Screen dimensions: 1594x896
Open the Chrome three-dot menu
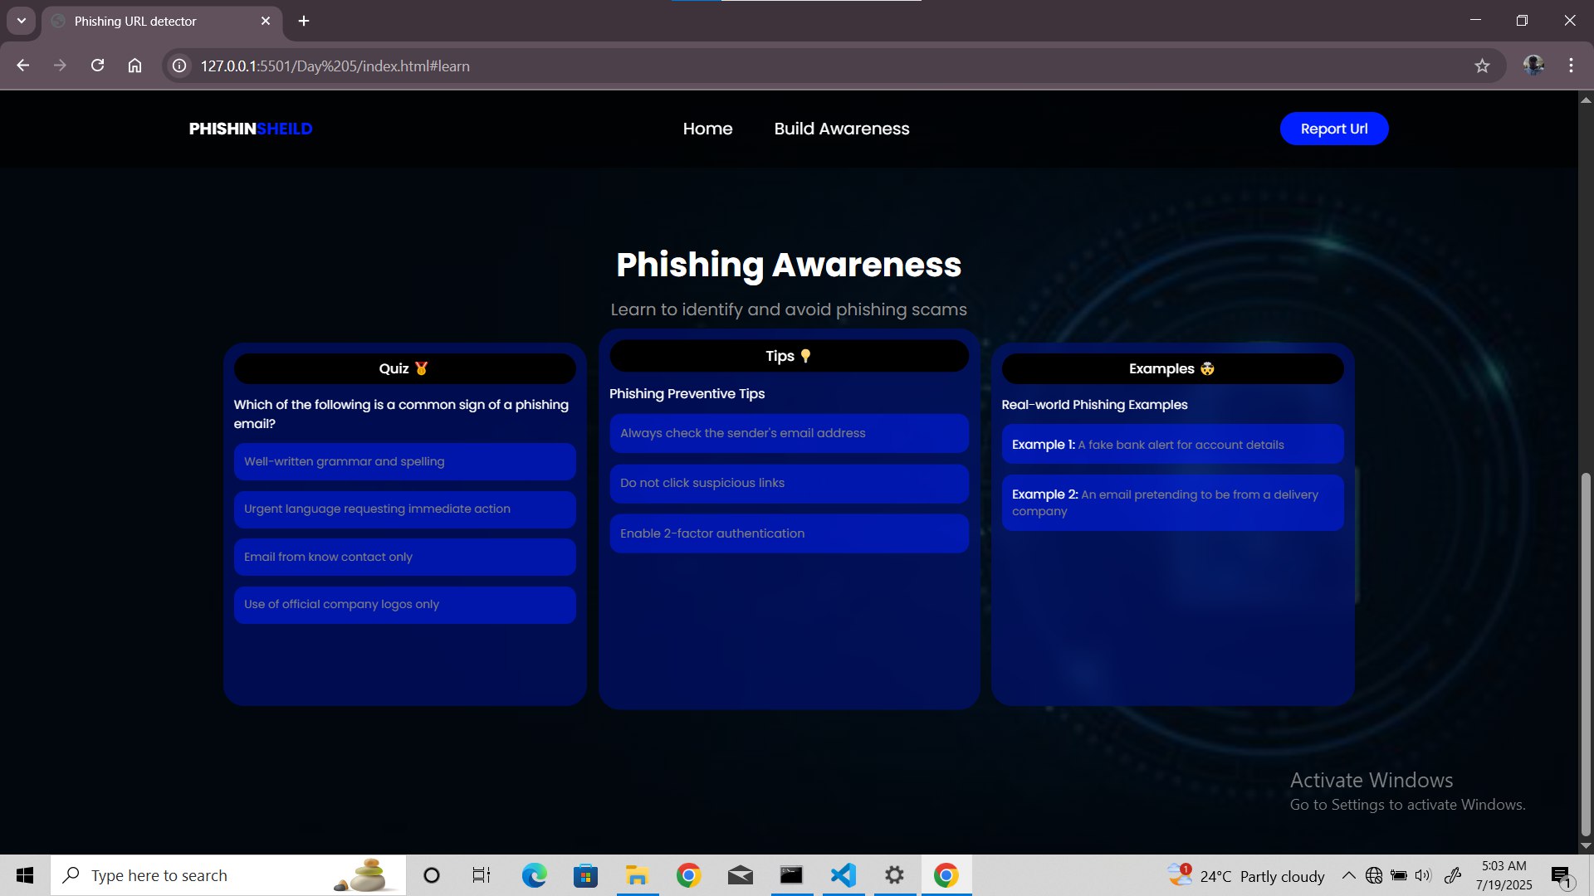[1571, 66]
